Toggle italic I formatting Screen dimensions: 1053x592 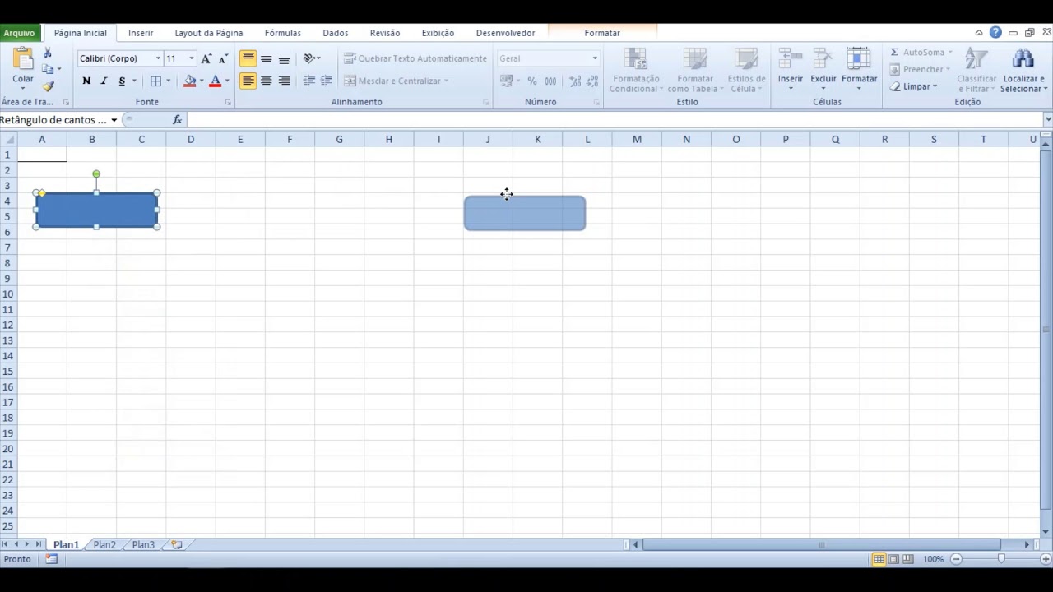click(104, 81)
